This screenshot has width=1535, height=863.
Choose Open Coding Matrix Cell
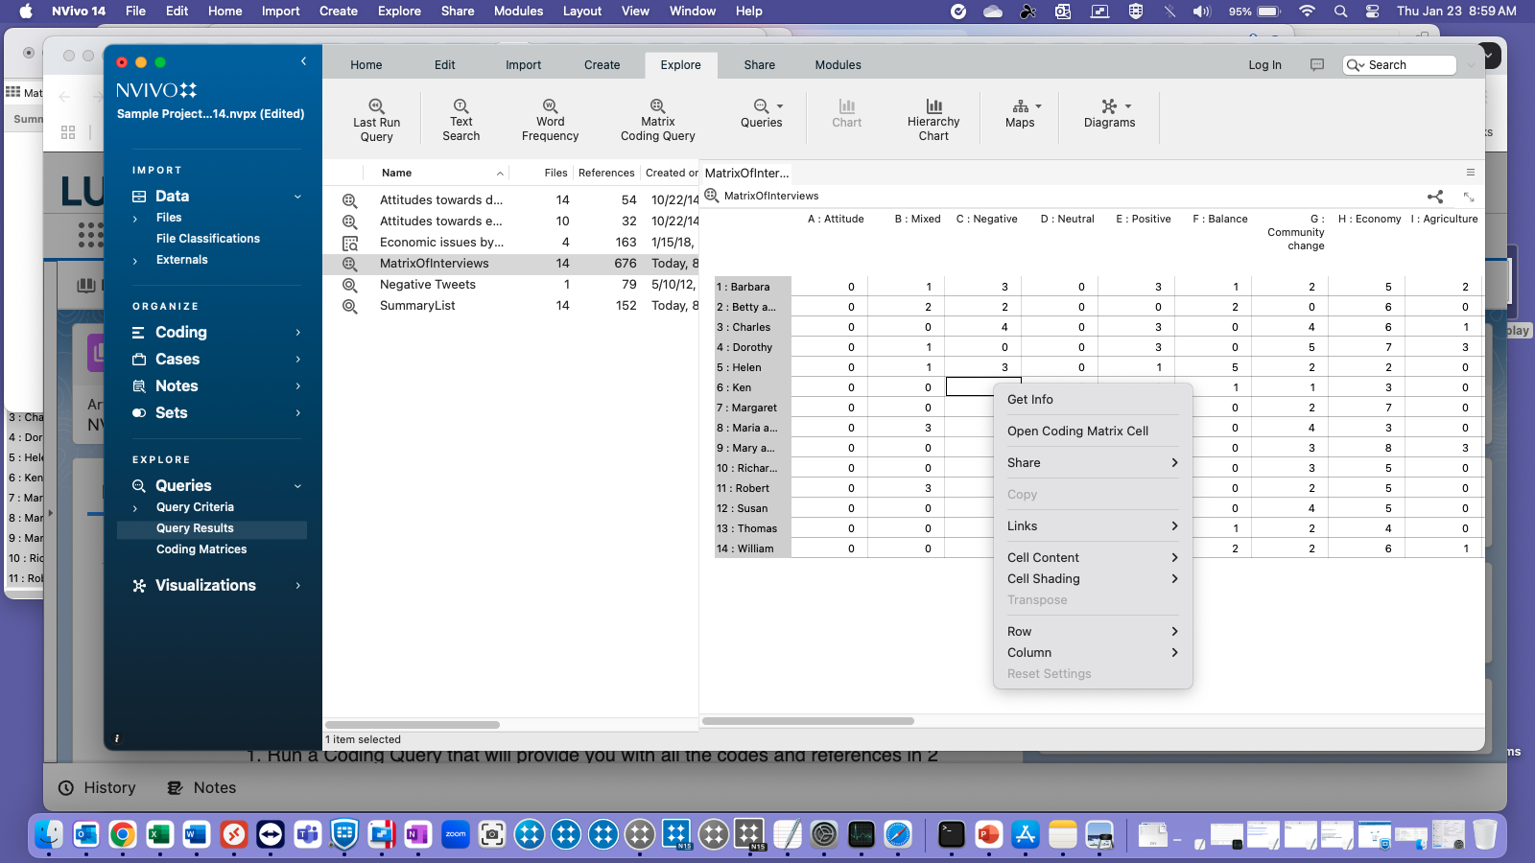1077,431
